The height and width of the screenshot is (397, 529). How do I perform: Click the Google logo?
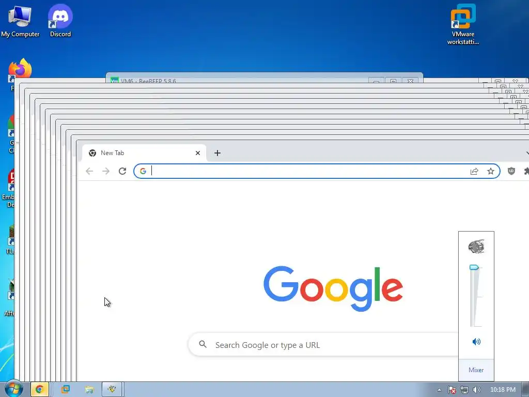pyautogui.click(x=333, y=288)
